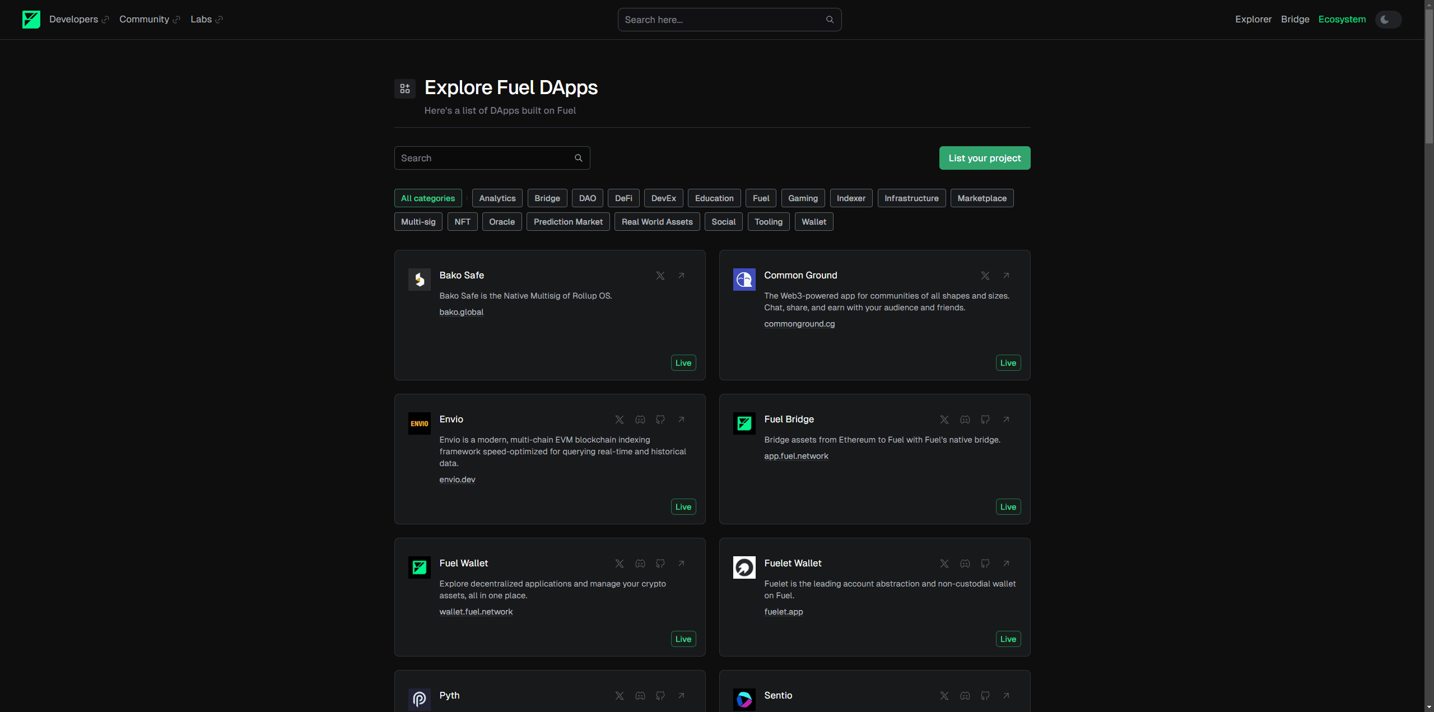Open Fuel Bridge's GitHub icon
The image size is (1434, 712).
pyautogui.click(x=985, y=420)
